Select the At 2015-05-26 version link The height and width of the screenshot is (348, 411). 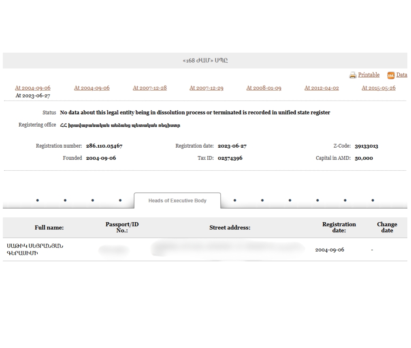tap(378, 88)
